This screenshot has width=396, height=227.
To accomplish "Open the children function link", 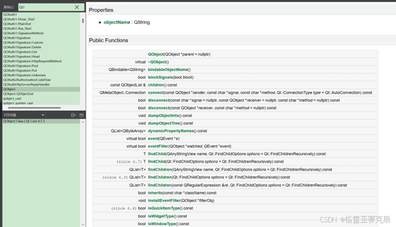I will pyautogui.click(x=156, y=85).
